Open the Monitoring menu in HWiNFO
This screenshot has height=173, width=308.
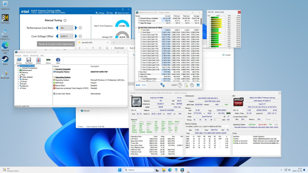pyautogui.click(x=34, y=55)
